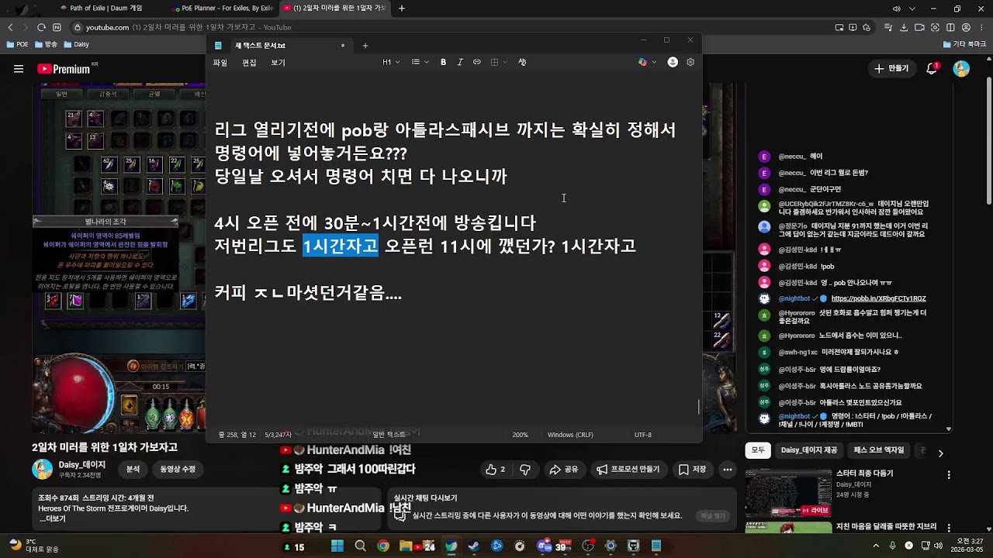
Task: Click the 저장 save button
Action: (692, 469)
